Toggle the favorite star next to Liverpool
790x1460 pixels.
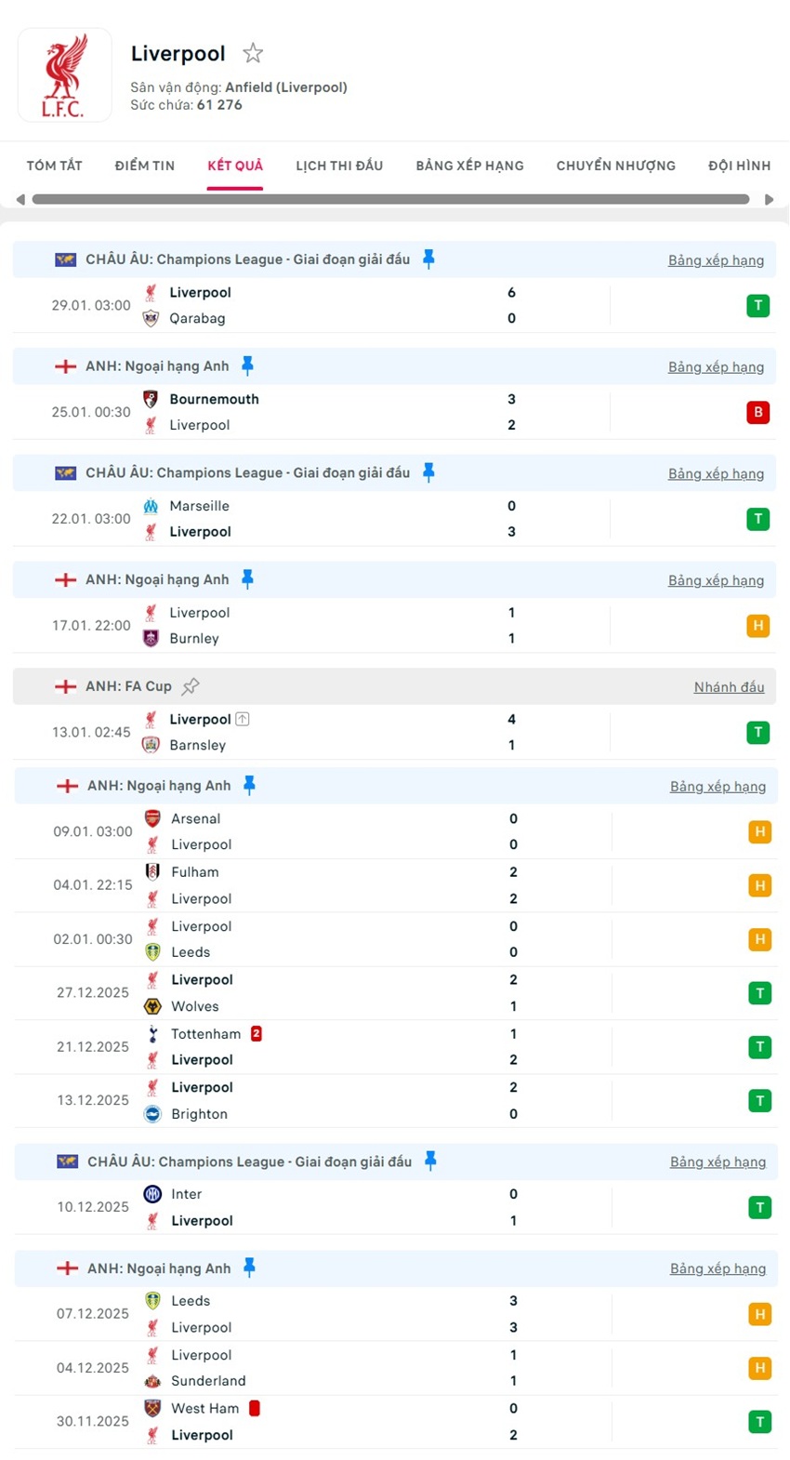tap(252, 53)
